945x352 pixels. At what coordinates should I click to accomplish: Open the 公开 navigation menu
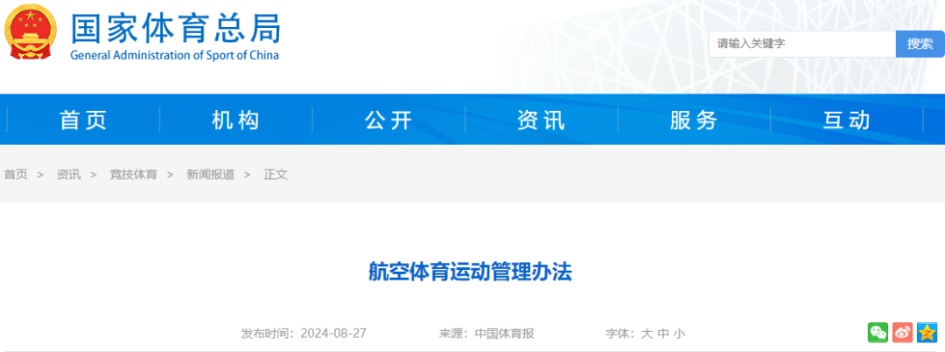(388, 121)
